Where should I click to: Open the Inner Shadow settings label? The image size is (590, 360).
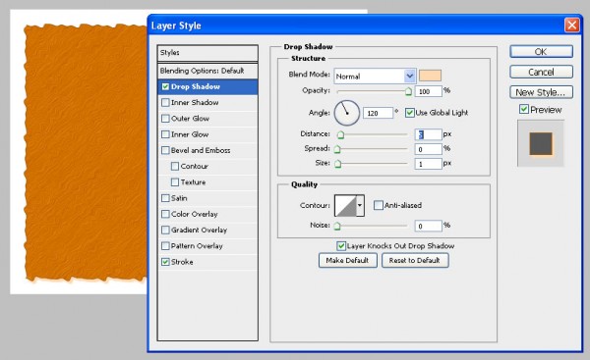pyautogui.click(x=195, y=102)
